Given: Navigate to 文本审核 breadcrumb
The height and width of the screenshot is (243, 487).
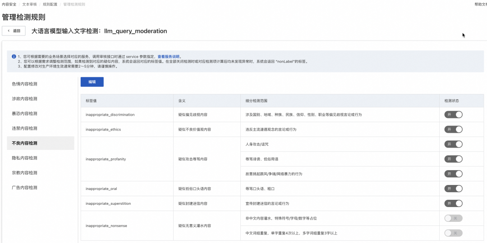Looking at the screenshot, I should point(29,4).
